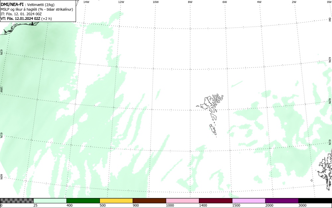Click legend value "2000"

pos(269,205)
